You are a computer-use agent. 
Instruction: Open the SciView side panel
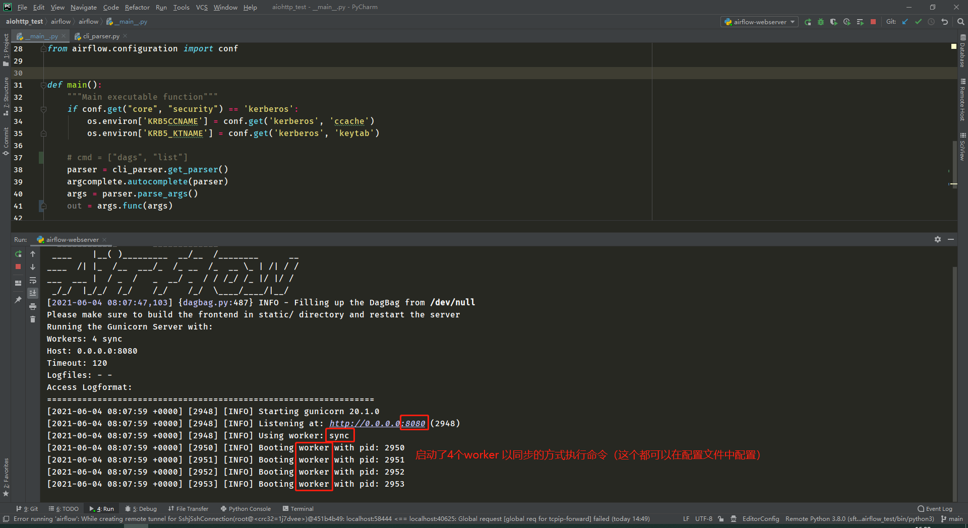(962, 147)
